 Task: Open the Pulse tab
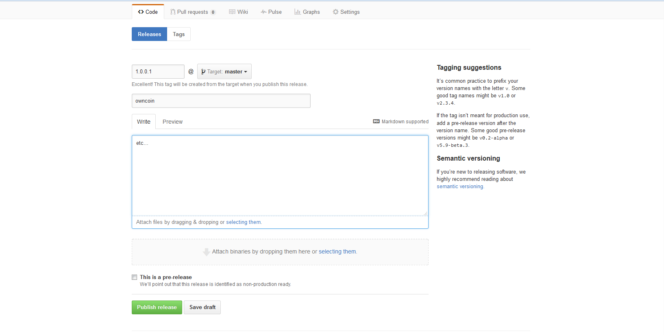click(x=271, y=12)
